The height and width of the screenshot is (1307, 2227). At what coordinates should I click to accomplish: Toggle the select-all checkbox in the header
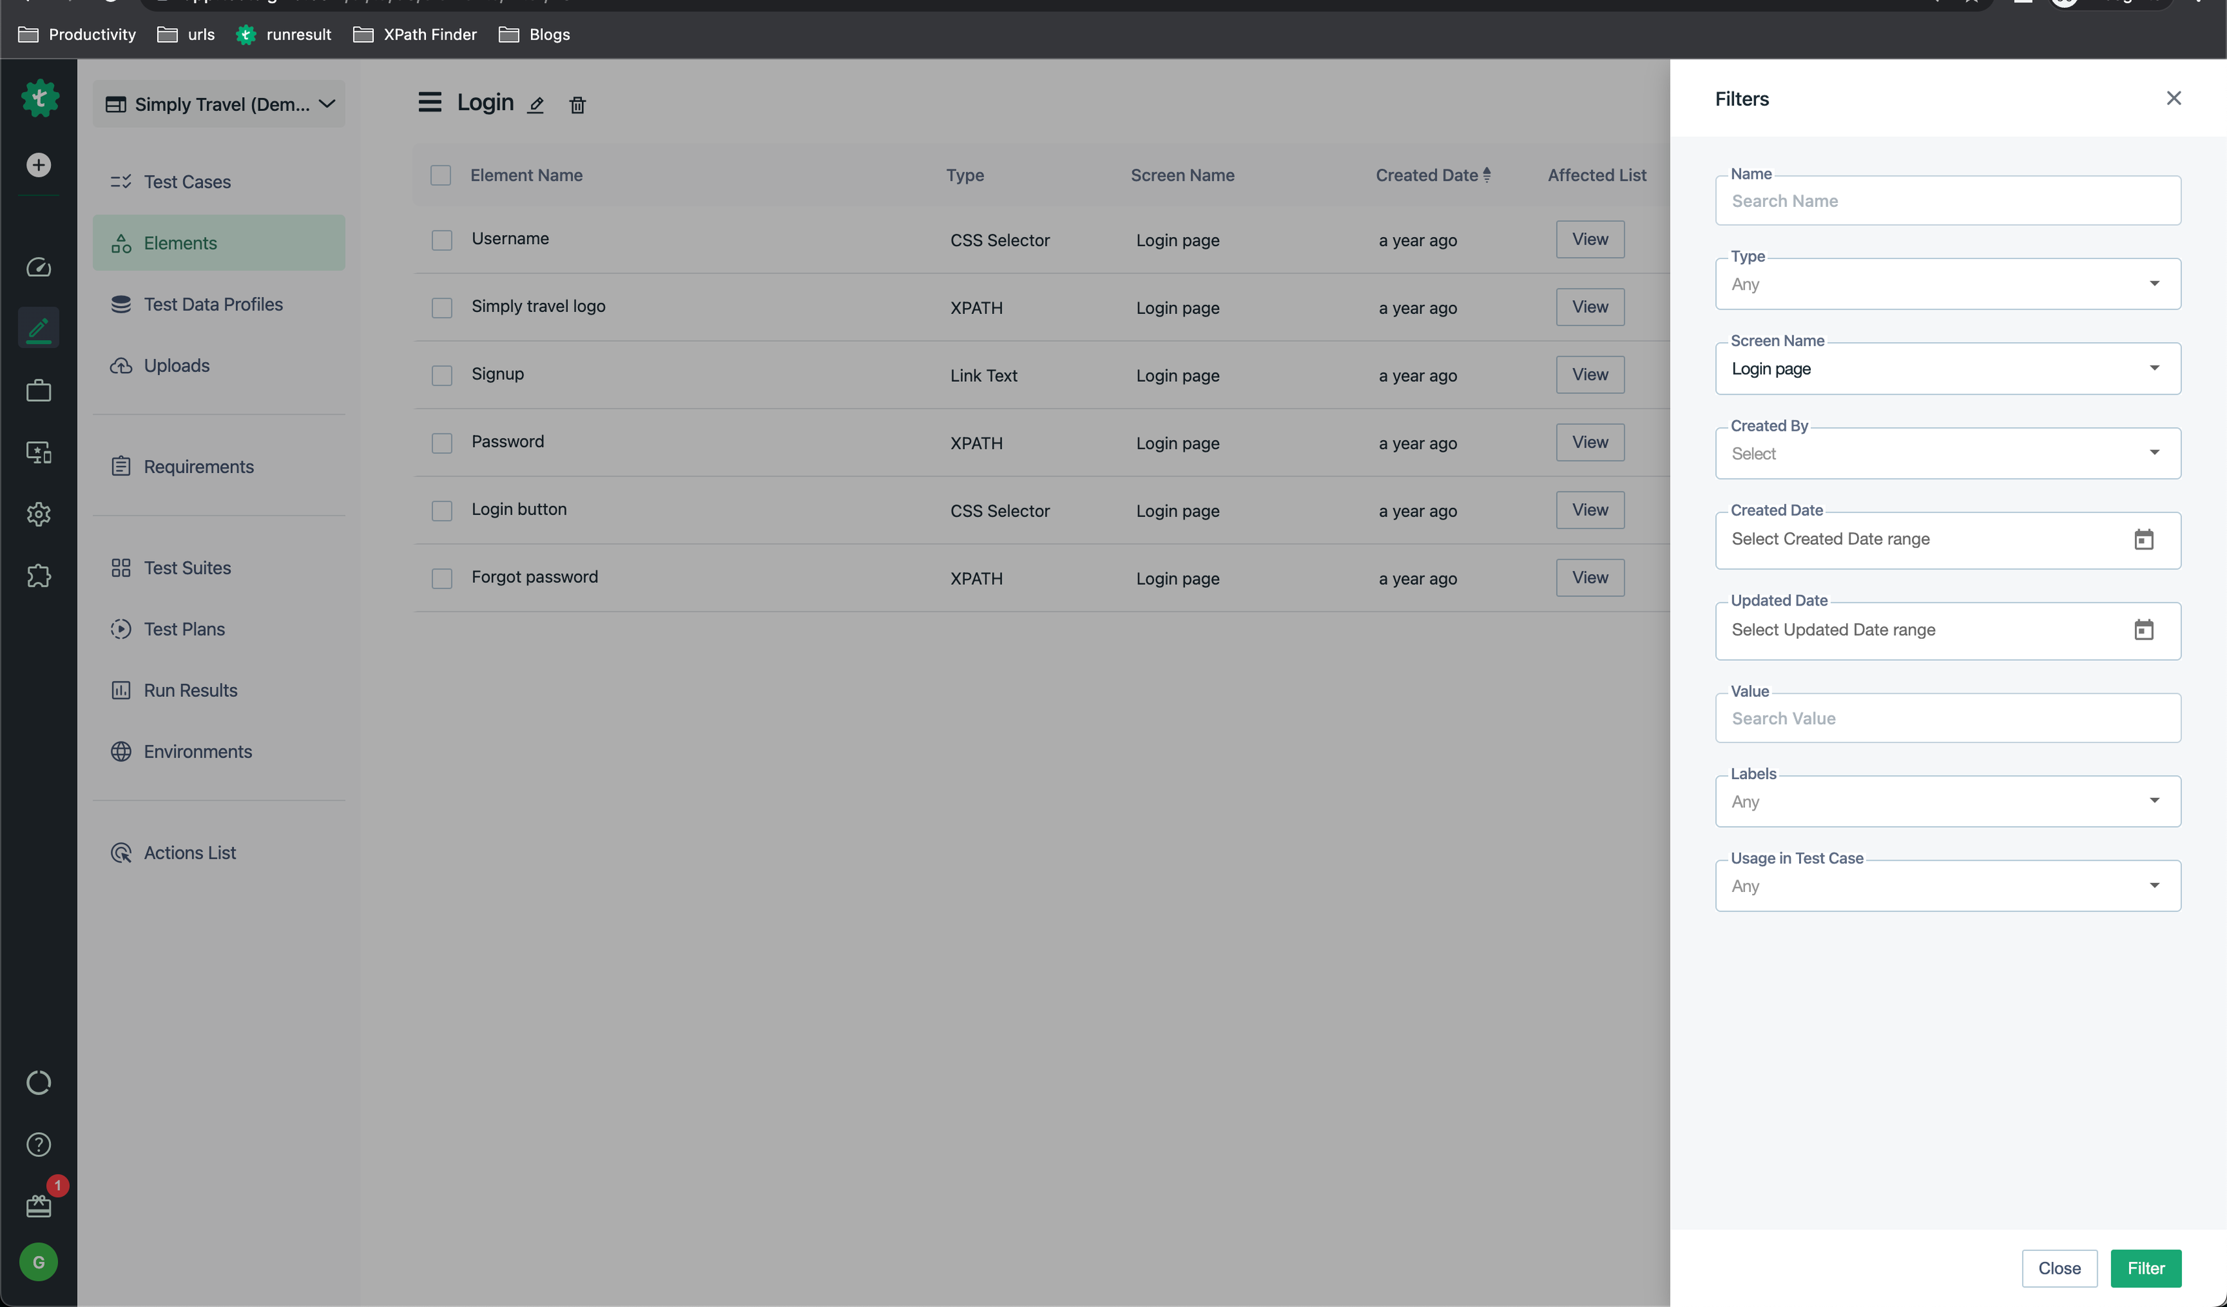tap(440, 175)
